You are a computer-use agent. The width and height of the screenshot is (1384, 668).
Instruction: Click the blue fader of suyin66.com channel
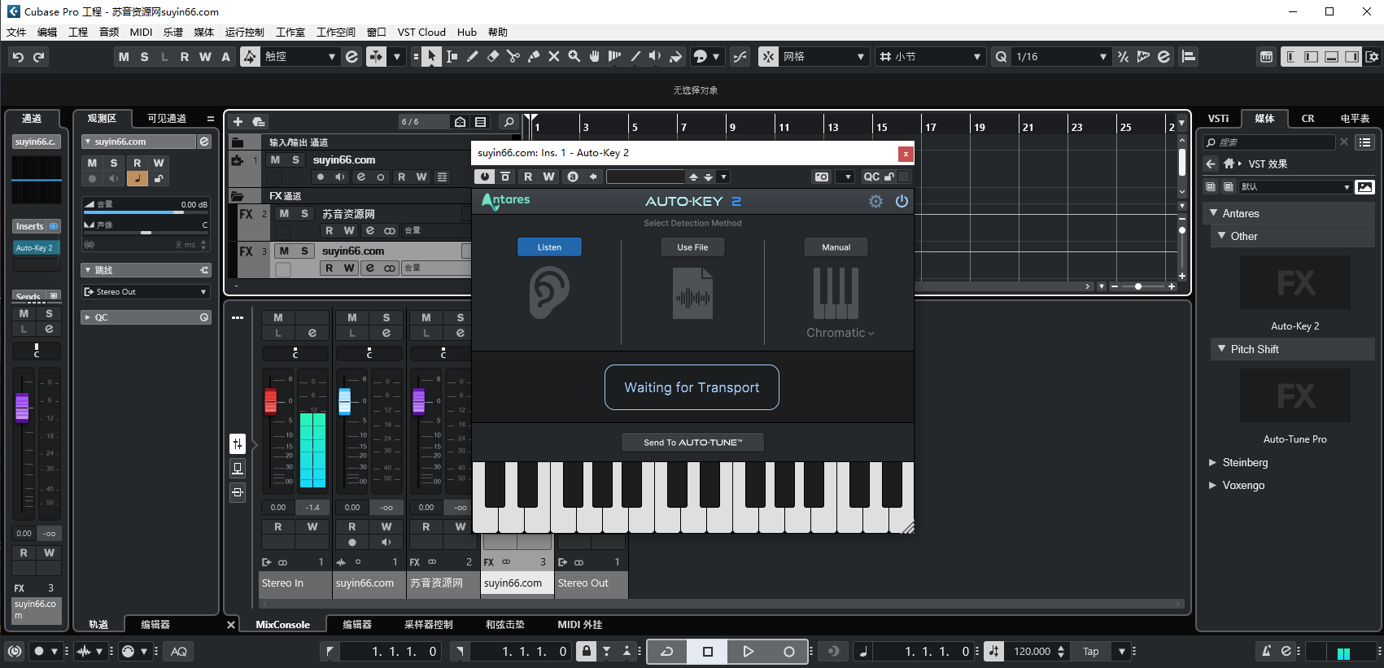(x=345, y=401)
